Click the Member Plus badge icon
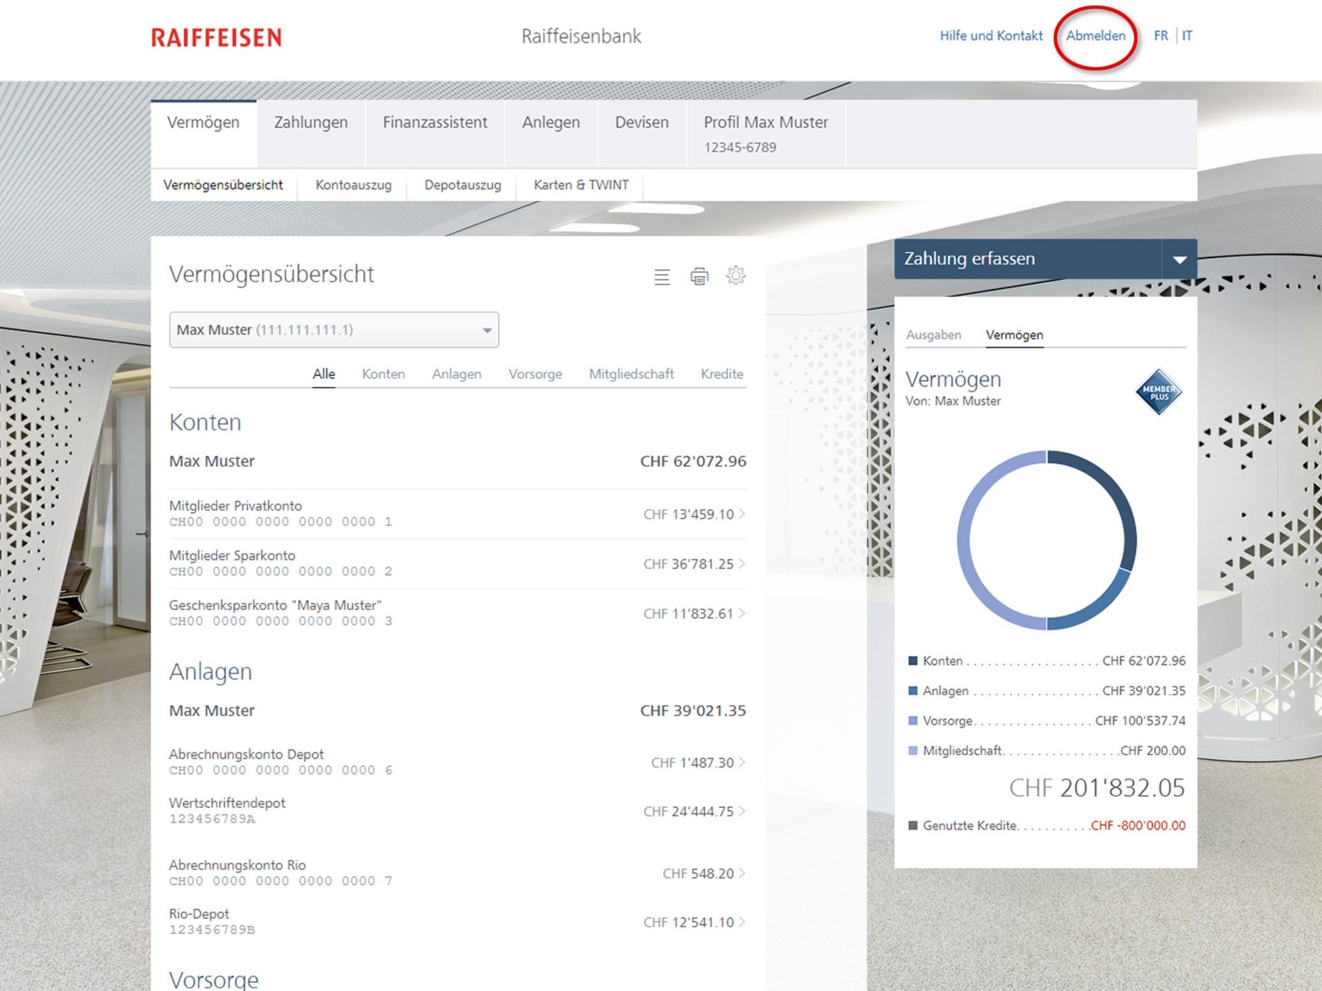 (x=1158, y=392)
